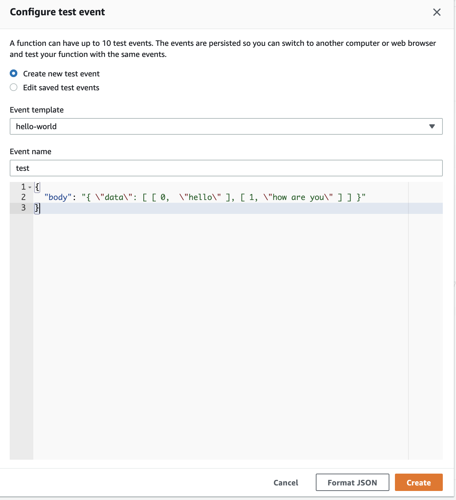The width and height of the screenshot is (456, 500).
Task: Click line number 2 in the editor gutter
Action: click(23, 197)
